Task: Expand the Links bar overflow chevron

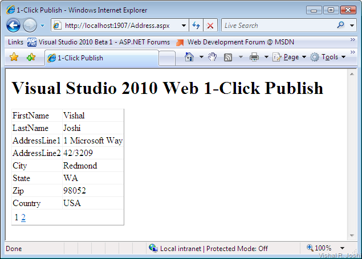Action: pos(352,40)
